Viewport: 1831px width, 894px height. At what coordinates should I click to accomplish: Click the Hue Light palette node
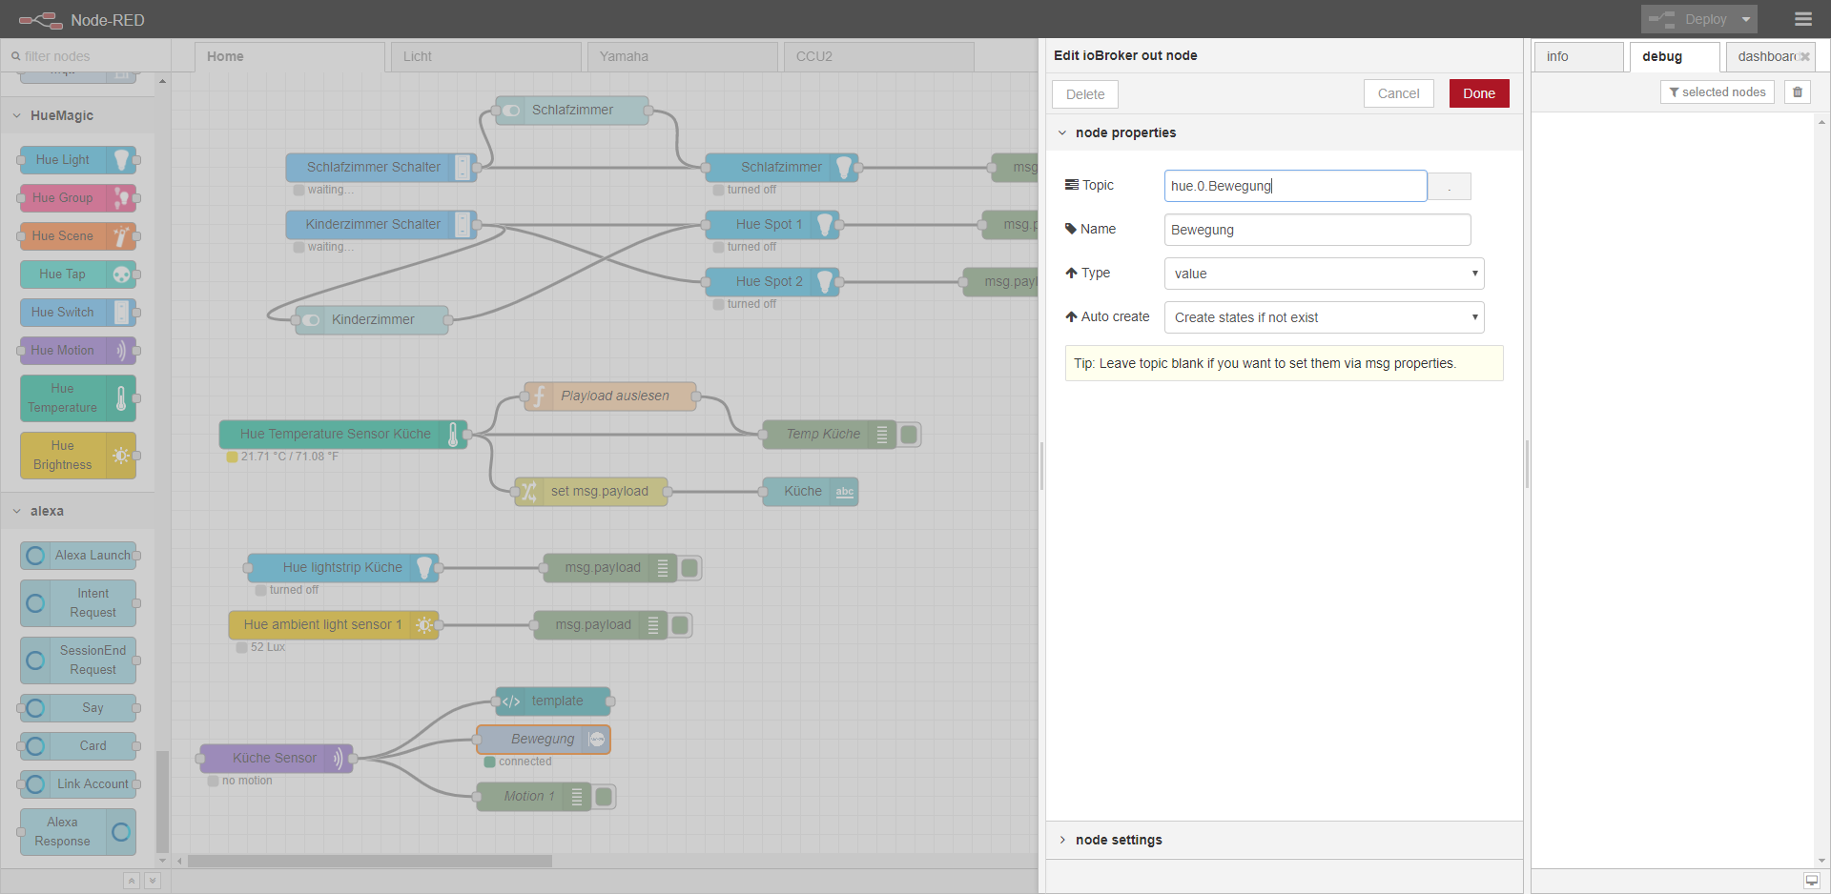(x=78, y=159)
